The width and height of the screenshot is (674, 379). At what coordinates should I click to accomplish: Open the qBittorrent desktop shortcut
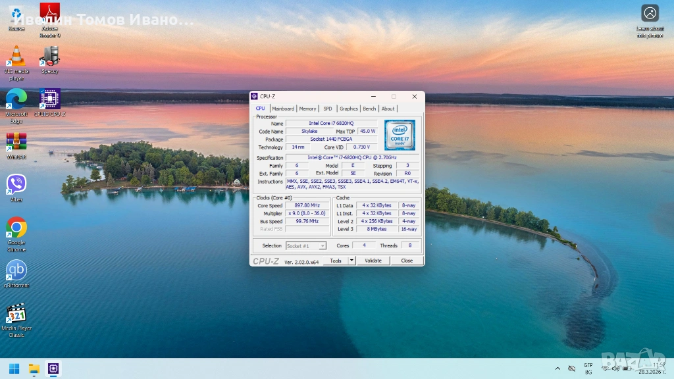[x=16, y=270]
